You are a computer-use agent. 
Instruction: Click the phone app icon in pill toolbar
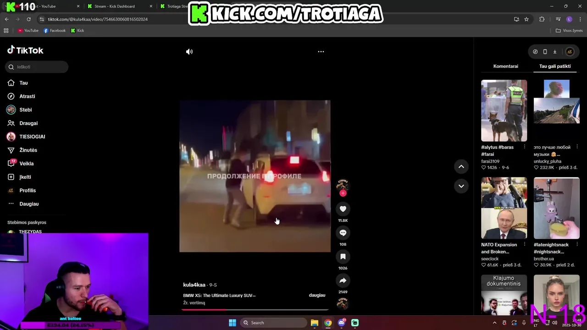tap(545, 52)
